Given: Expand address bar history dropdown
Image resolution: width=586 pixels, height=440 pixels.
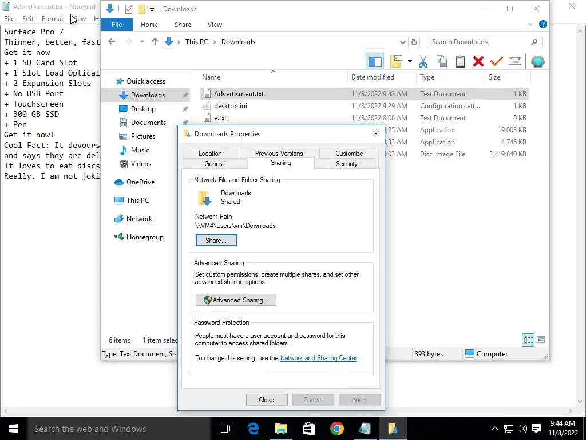Looking at the screenshot, I should [x=402, y=42].
